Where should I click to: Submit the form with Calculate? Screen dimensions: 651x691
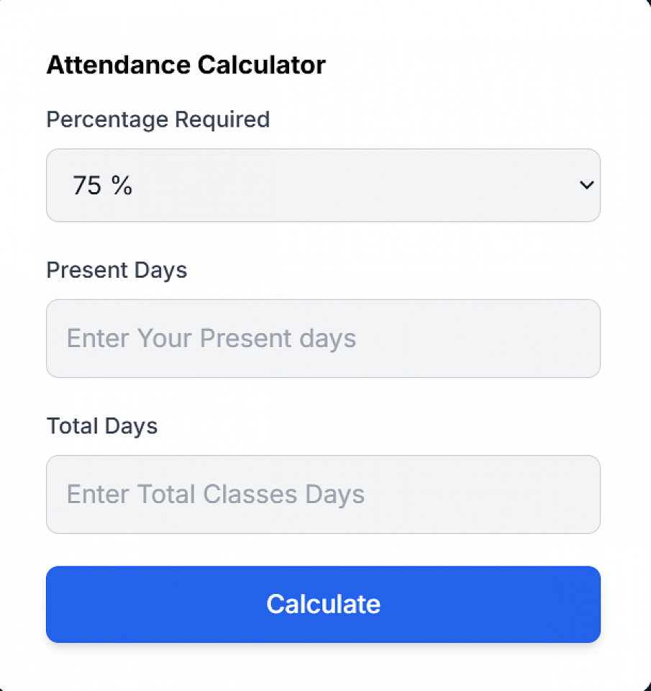click(323, 604)
